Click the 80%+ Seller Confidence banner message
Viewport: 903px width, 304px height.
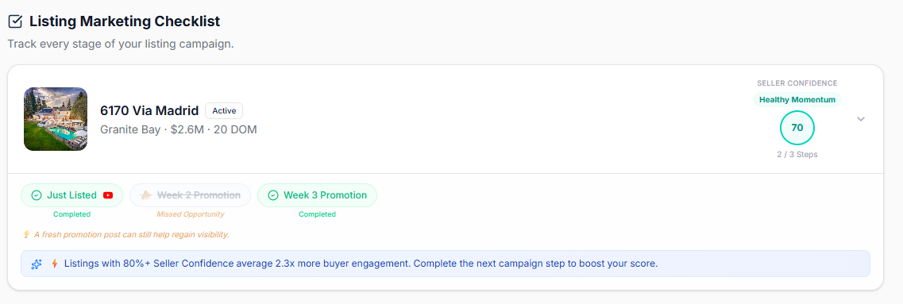(361, 264)
